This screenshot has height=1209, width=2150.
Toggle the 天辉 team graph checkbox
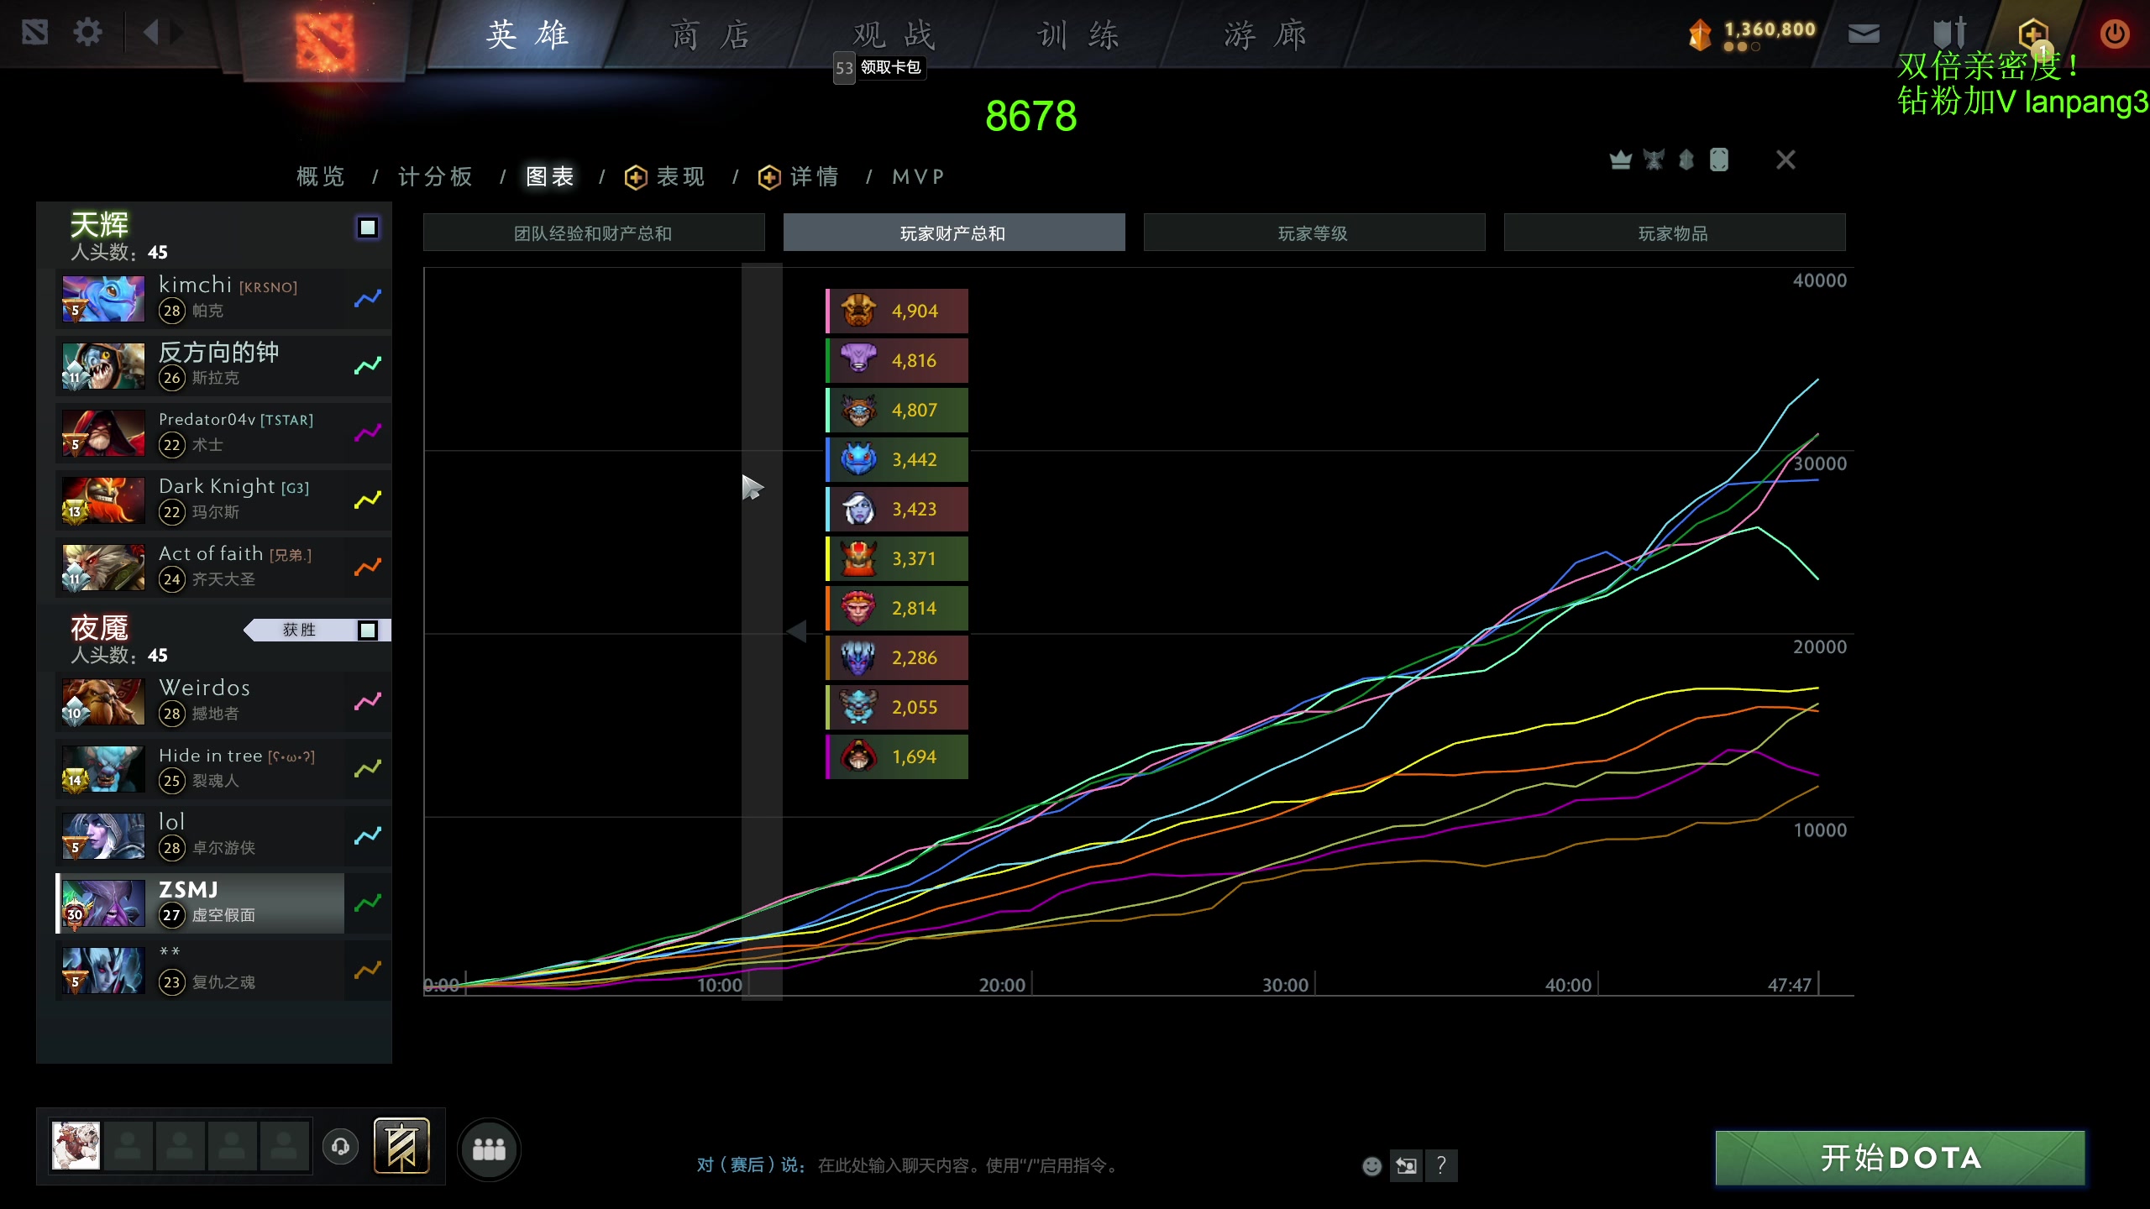[368, 228]
